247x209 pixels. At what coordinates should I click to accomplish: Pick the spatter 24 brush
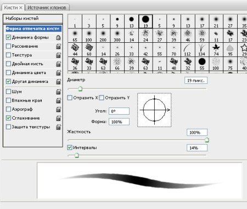(x=145, y=36)
